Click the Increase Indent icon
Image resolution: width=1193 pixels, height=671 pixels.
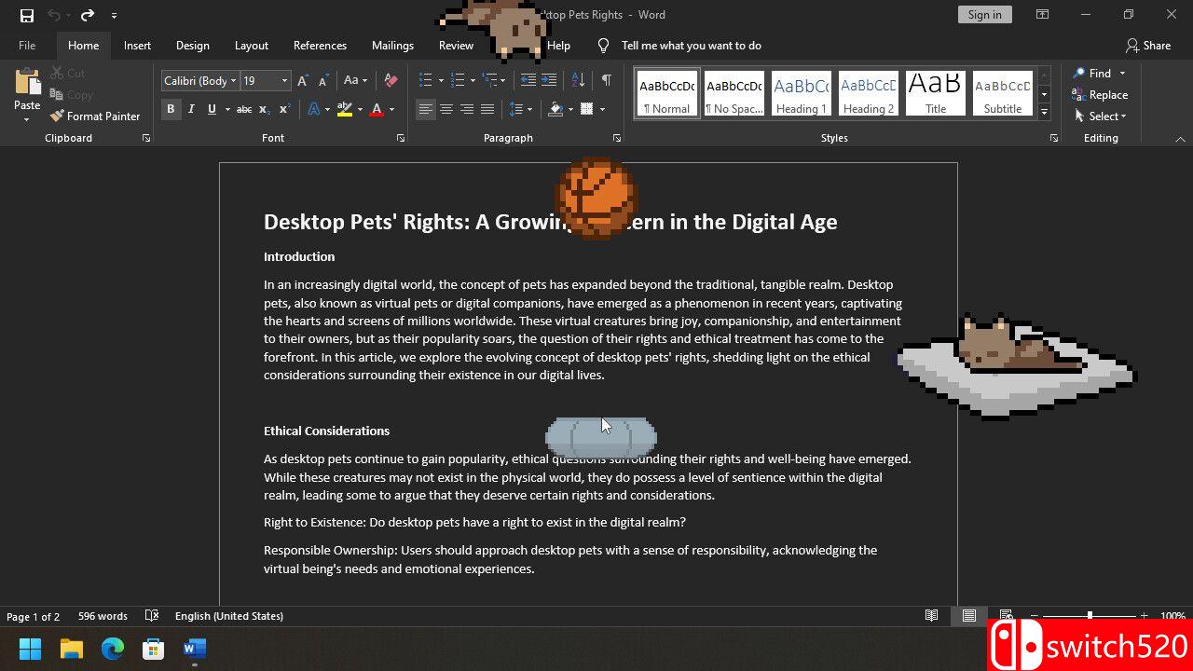point(549,81)
